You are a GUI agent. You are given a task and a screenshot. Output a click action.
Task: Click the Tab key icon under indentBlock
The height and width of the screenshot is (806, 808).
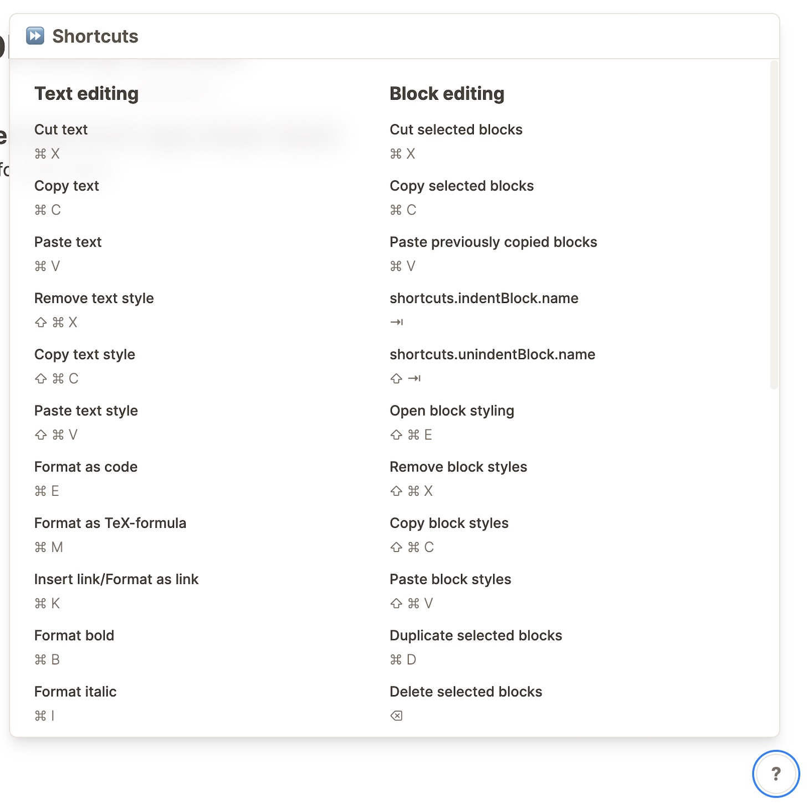(x=396, y=322)
